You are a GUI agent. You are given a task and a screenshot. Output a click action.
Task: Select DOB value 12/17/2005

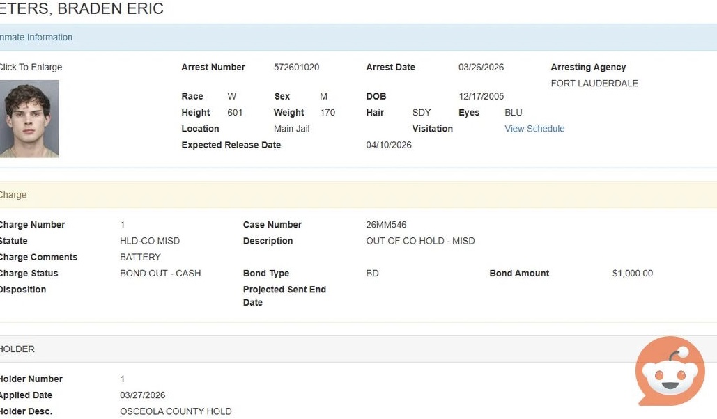coord(481,97)
